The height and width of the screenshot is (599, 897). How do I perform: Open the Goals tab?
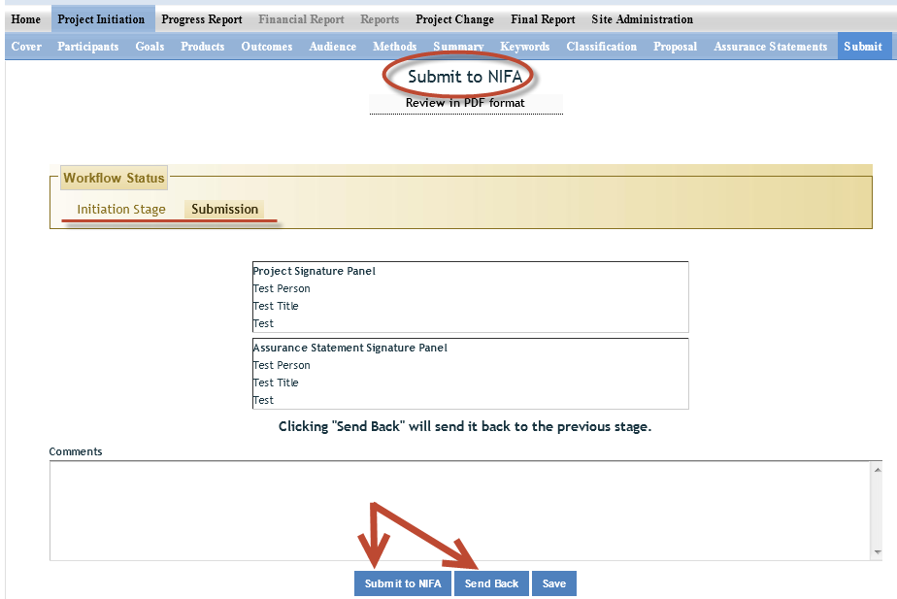click(x=149, y=47)
